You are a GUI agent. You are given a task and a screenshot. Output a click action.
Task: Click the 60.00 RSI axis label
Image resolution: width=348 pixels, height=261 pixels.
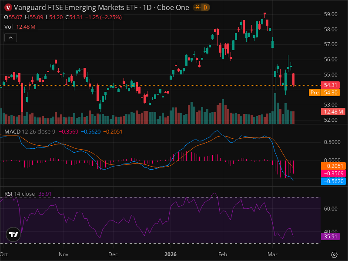331,209
